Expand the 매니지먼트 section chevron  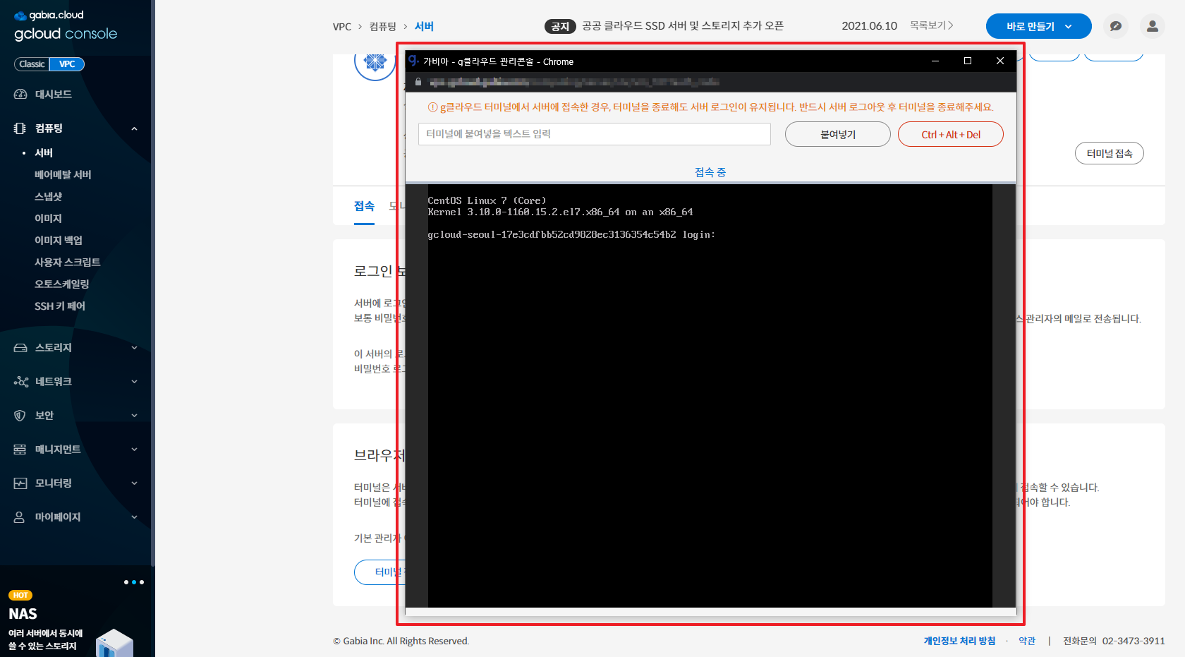[x=134, y=450]
